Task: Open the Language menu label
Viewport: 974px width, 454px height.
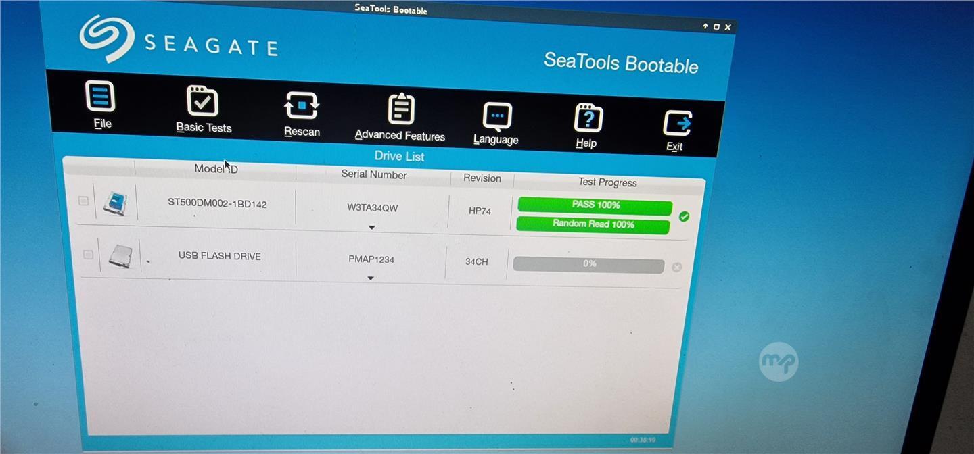Action: coord(496,139)
